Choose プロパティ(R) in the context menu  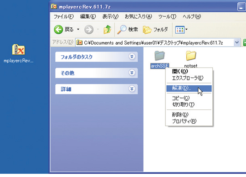[189, 121]
